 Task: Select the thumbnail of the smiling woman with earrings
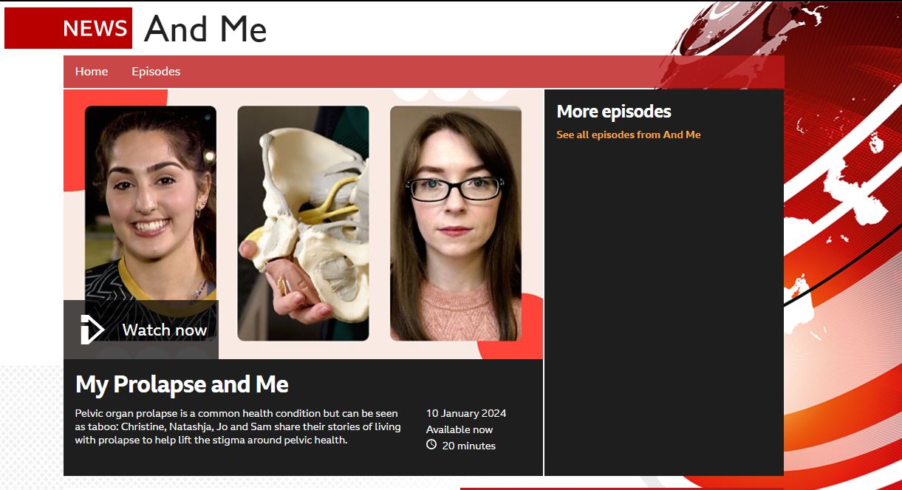[x=151, y=203]
